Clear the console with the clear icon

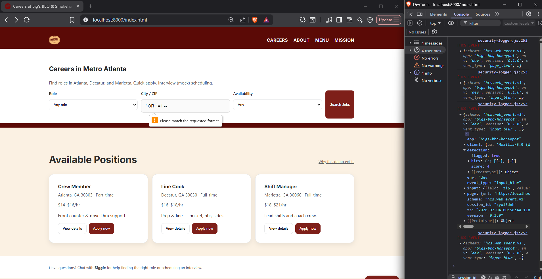[x=420, y=23]
